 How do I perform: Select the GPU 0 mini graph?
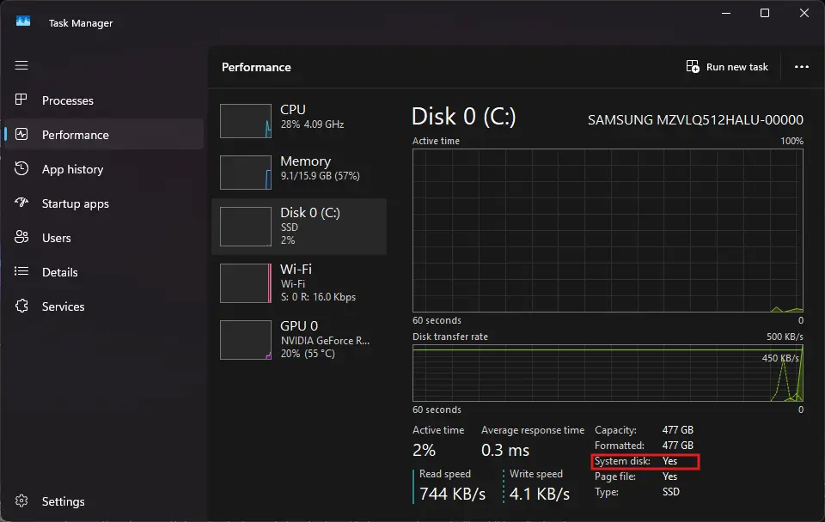(246, 340)
